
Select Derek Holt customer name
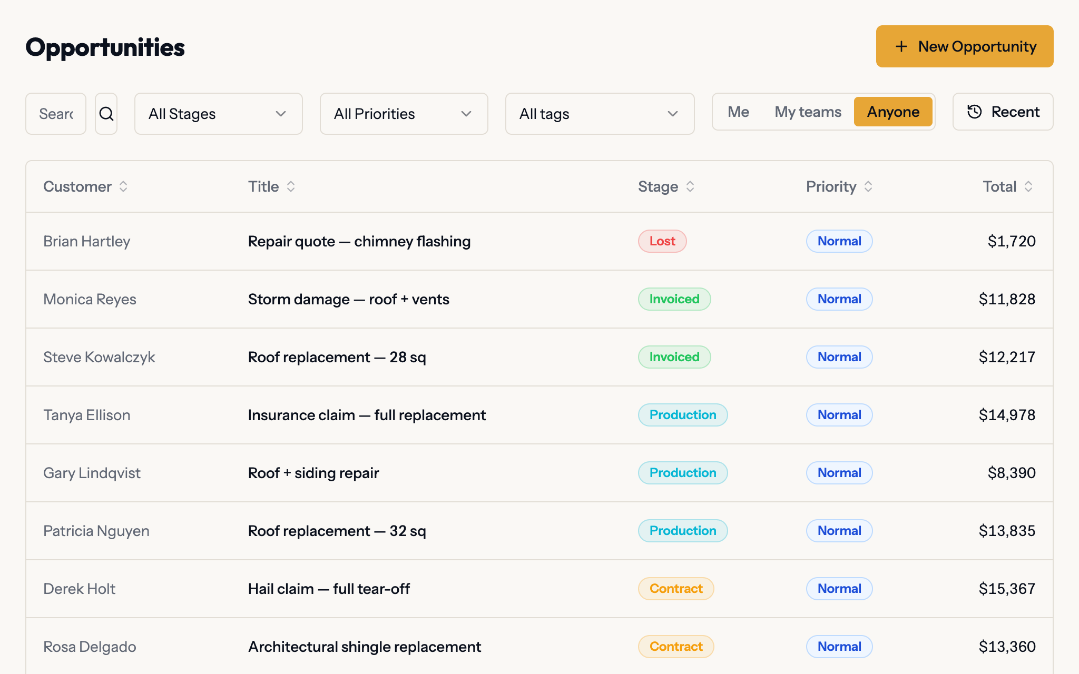tap(79, 589)
